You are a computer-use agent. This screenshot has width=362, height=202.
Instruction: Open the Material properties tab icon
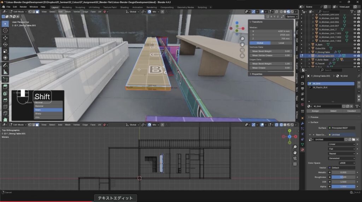(303, 150)
